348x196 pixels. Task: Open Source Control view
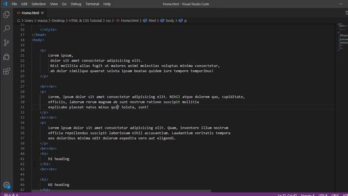7,42
